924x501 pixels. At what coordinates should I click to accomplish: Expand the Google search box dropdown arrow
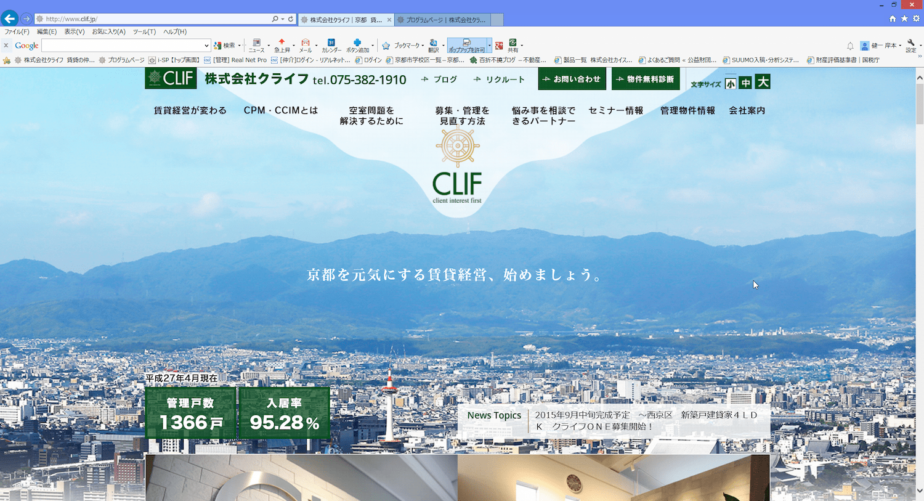[x=206, y=46]
